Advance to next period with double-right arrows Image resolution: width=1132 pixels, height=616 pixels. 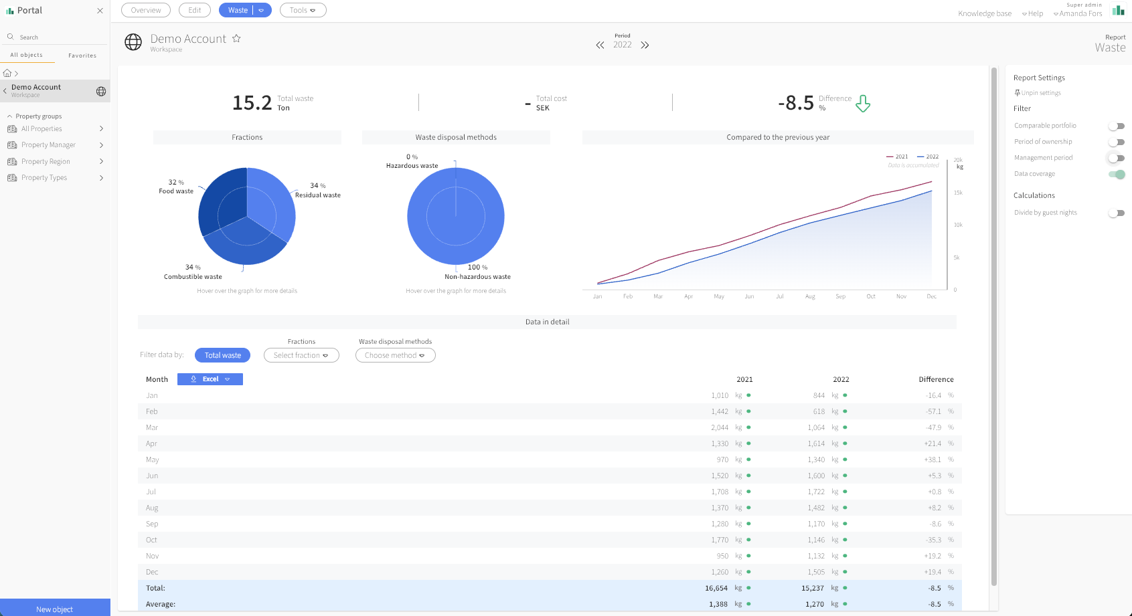click(x=645, y=45)
